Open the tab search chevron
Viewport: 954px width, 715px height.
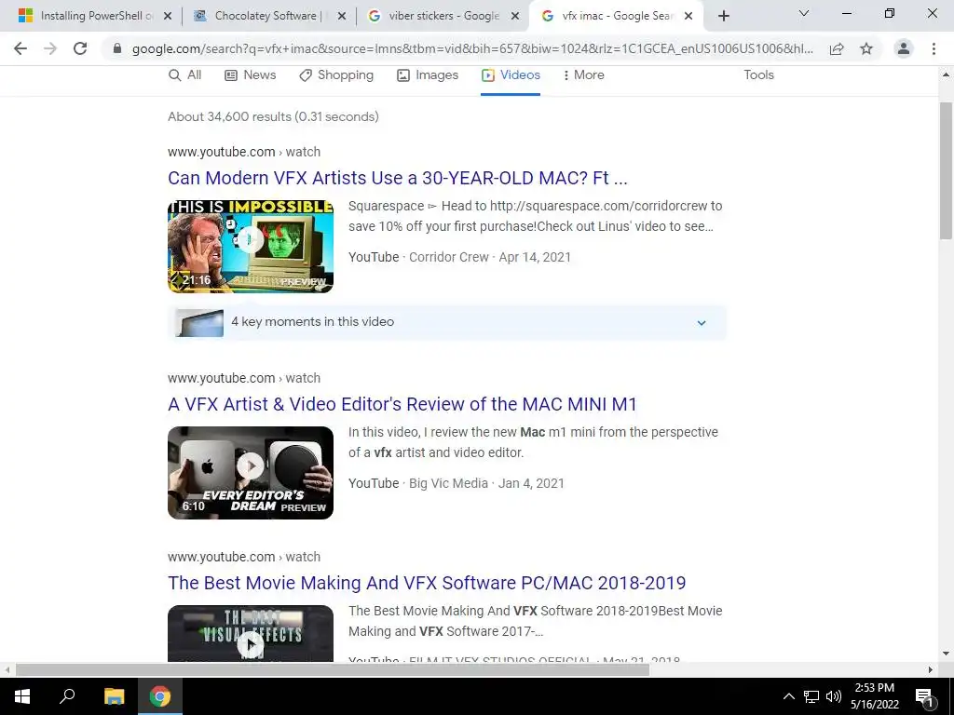pos(804,13)
